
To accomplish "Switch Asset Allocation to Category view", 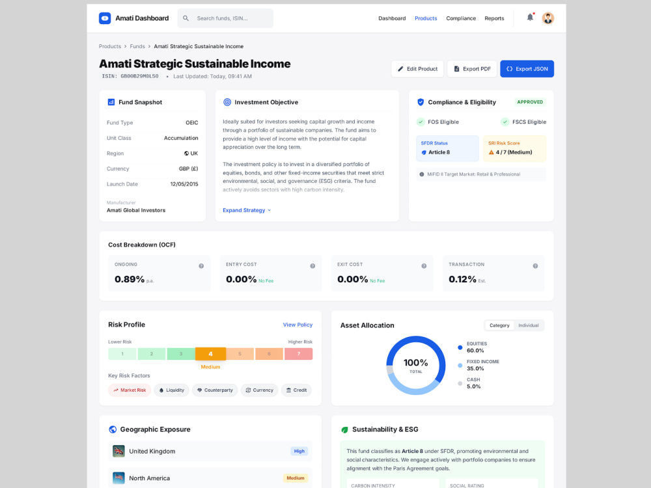I will point(499,325).
